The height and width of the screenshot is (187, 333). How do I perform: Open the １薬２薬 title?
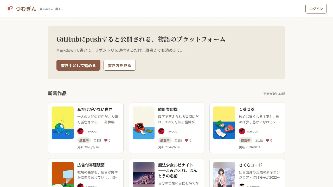point(247,110)
